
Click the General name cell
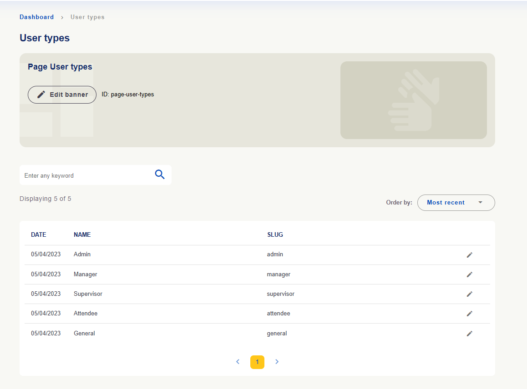(x=84, y=333)
